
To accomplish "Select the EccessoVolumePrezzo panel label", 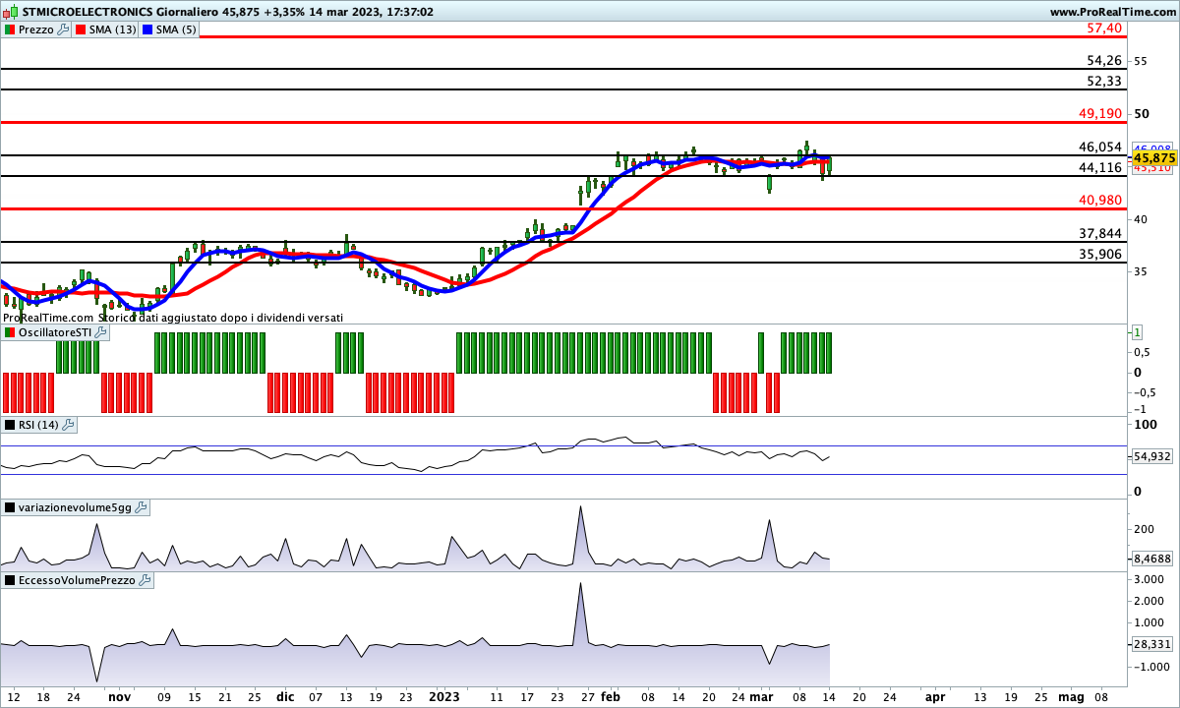I will (78, 580).
